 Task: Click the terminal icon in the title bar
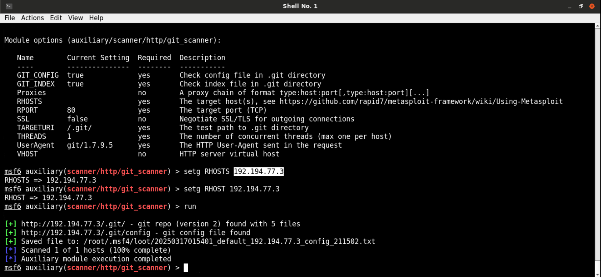8,6
